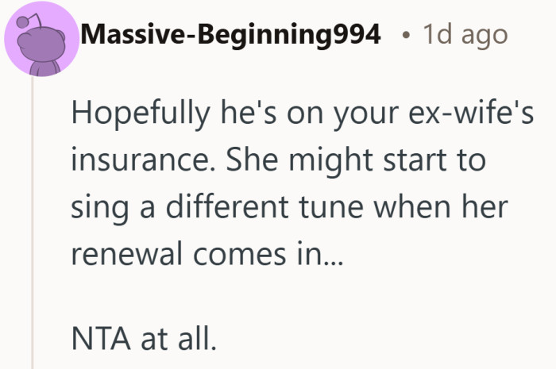556x369 pixels.
Task: Click the word 'Hopefully' in the comment
Action: (136, 112)
